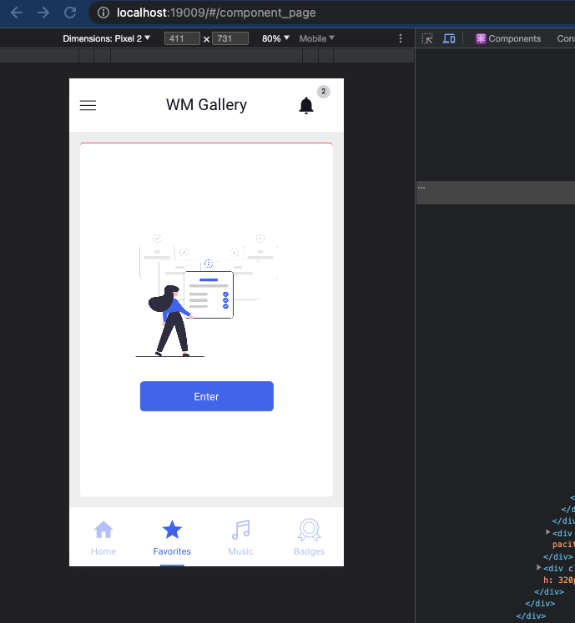Open the hamburger menu in app header
The image size is (575, 623).
[88, 105]
